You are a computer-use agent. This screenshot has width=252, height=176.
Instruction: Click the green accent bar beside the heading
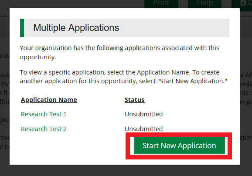coord(22,28)
